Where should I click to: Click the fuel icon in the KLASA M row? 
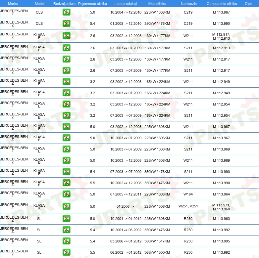66,194
